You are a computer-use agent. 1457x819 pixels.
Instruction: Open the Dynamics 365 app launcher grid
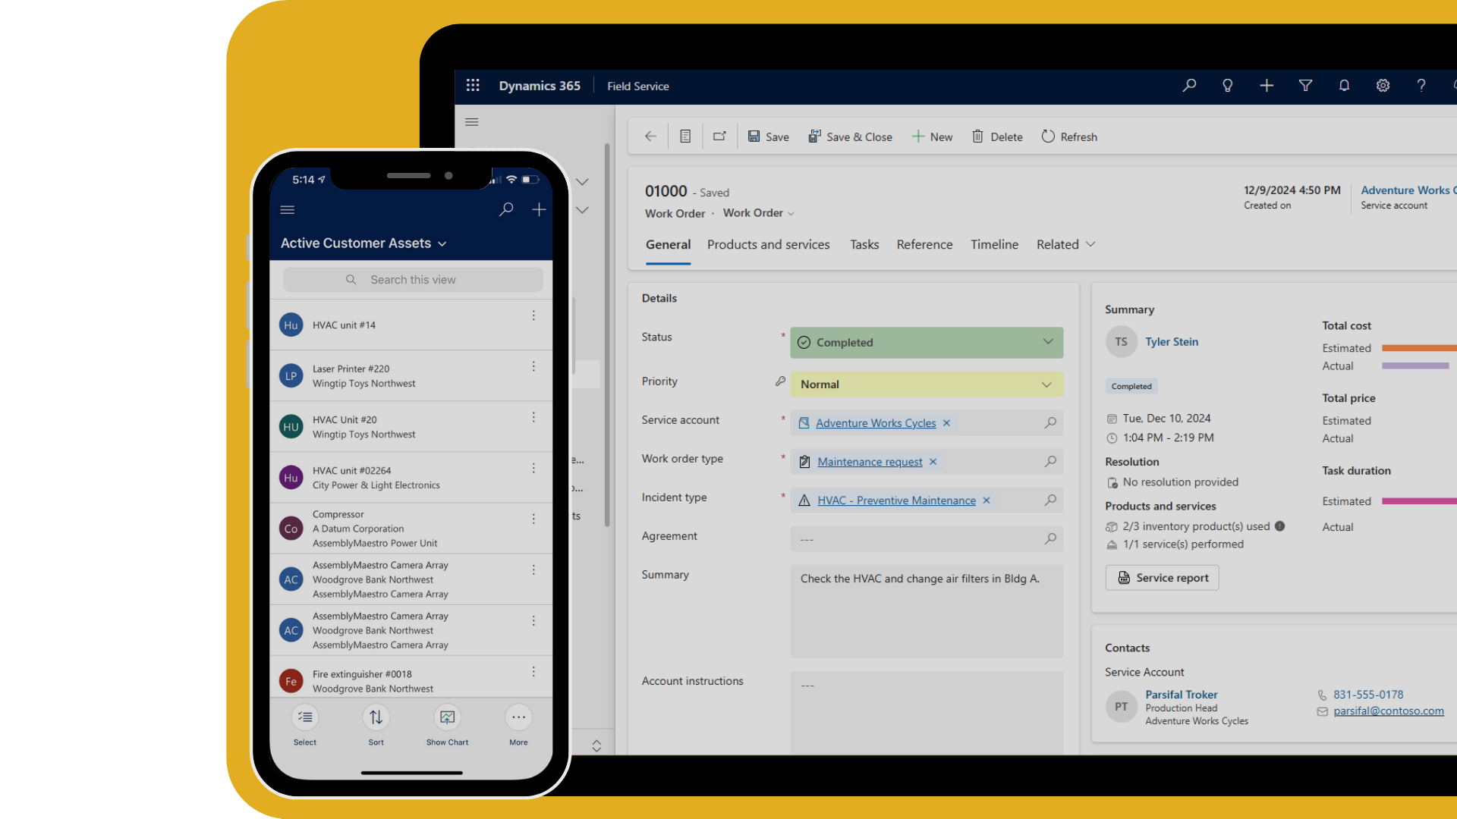(473, 86)
